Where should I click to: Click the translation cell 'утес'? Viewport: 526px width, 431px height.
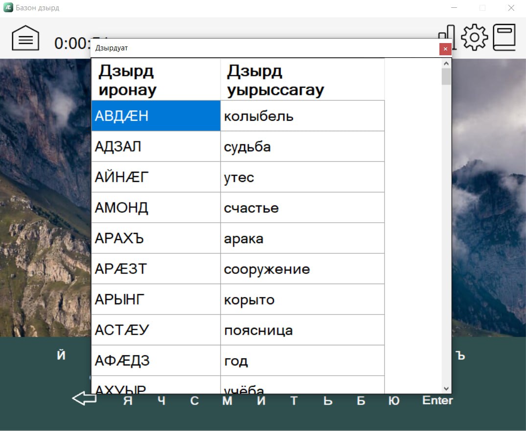(302, 177)
